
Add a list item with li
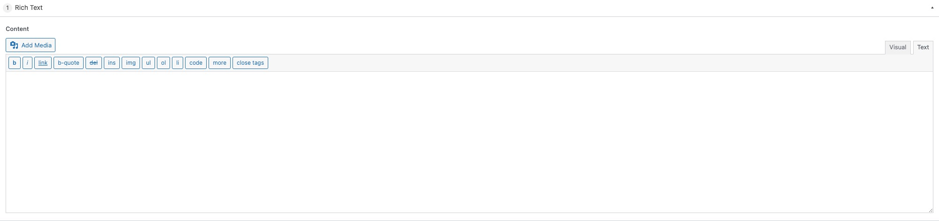[178, 63]
